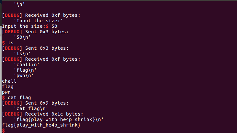
Task: Click the quoted 'cat flag\n' debug string
Action: pyautogui.click(x=31, y=108)
